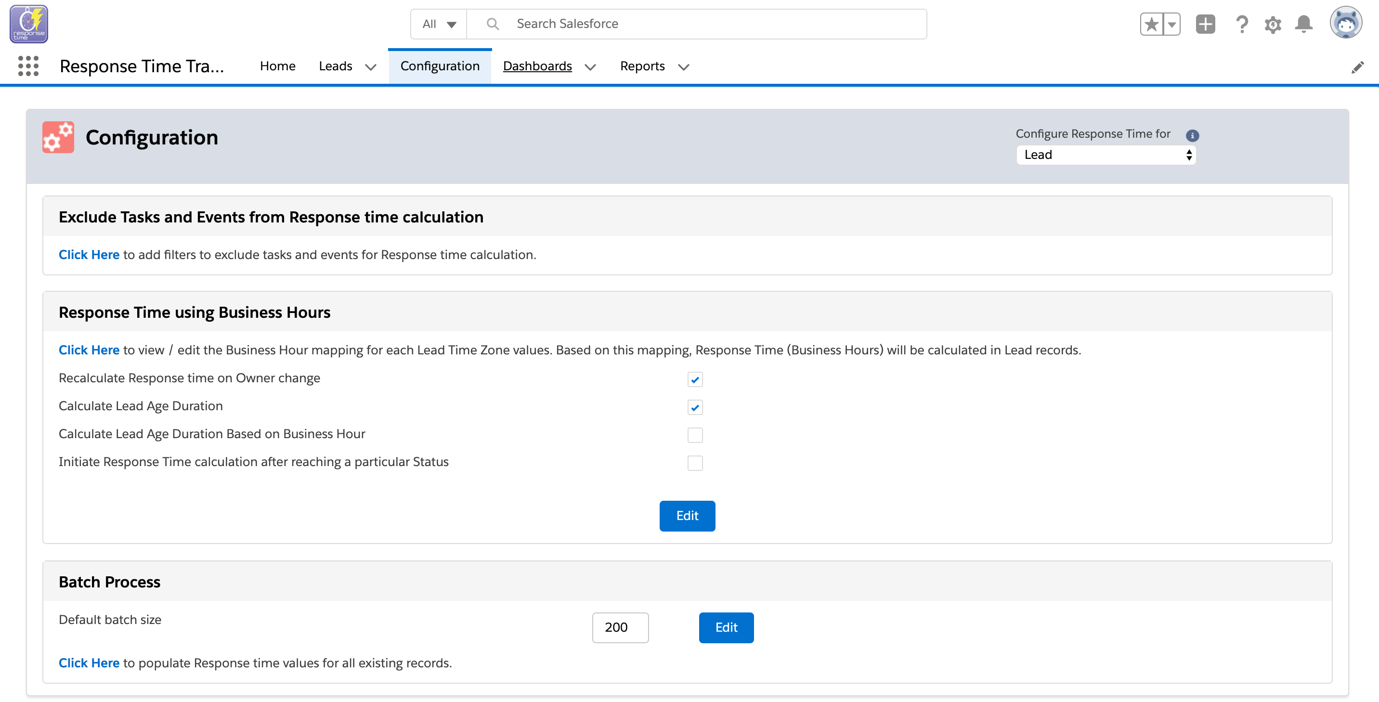The height and width of the screenshot is (702, 1379).
Task: Open the Configure Response Time for Lead dropdown
Action: (x=1106, y=156)
